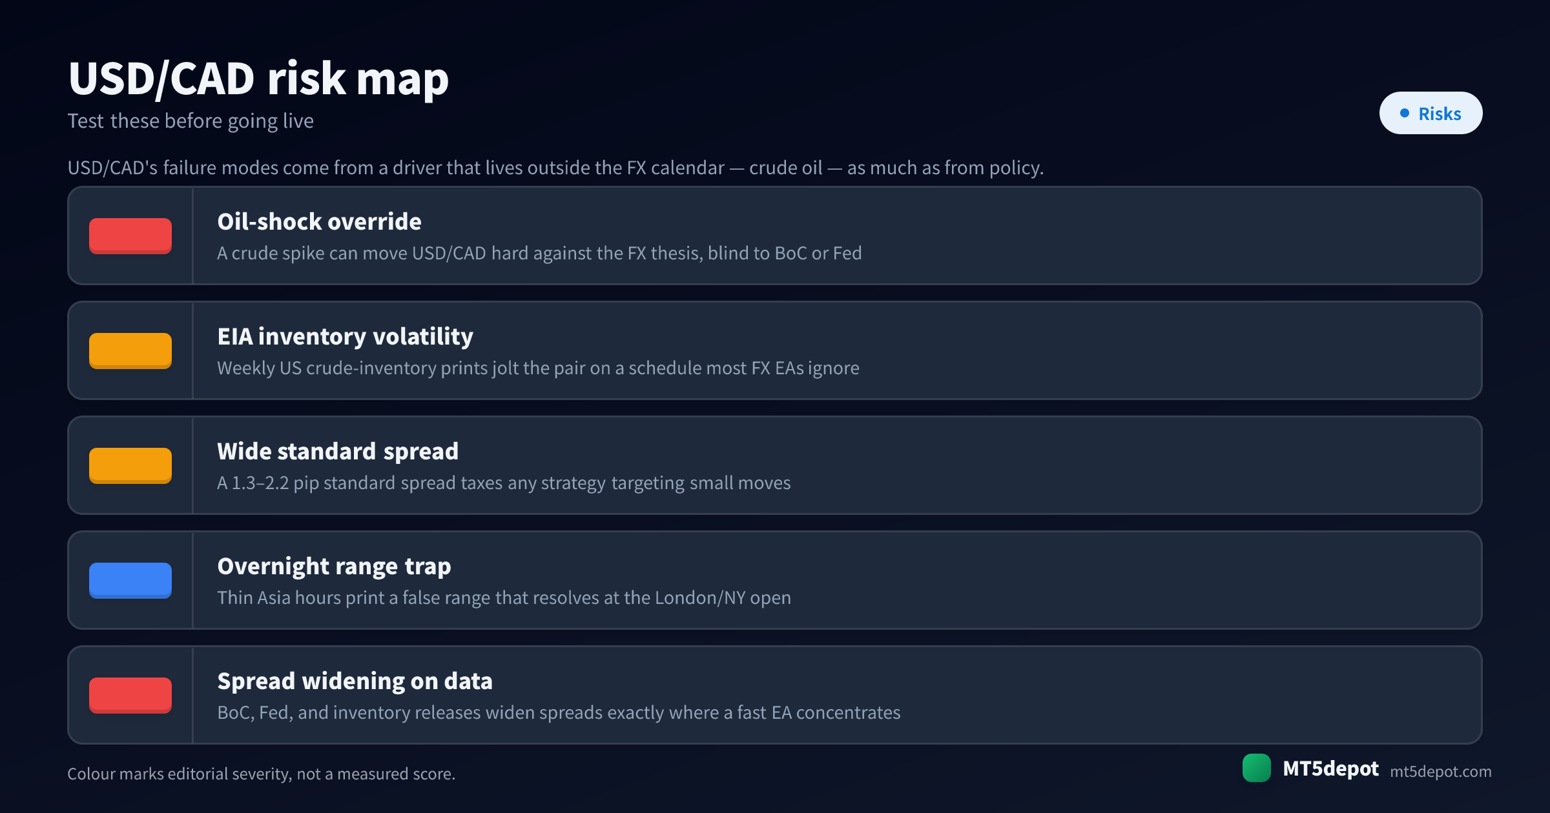1550x813 pixels.
Task: Select the Oil-shock override title
Action: pos(319,222)
